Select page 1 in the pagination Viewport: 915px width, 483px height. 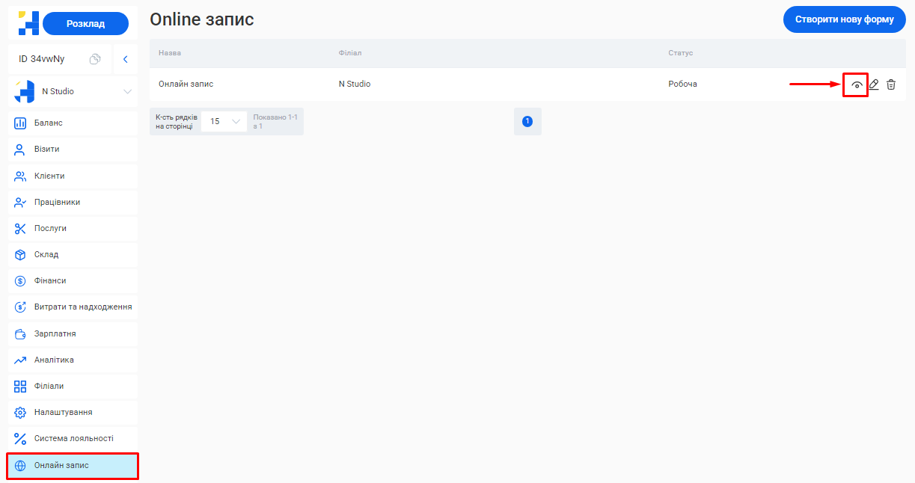(x=527, y=121)
